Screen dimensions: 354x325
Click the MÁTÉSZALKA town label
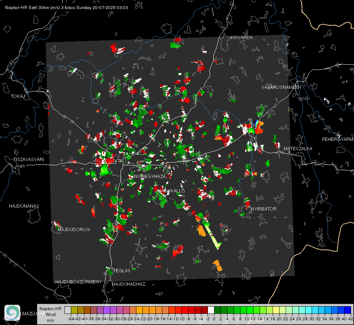(298, 148)
